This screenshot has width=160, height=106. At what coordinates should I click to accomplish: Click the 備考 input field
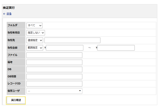point(54,62)
